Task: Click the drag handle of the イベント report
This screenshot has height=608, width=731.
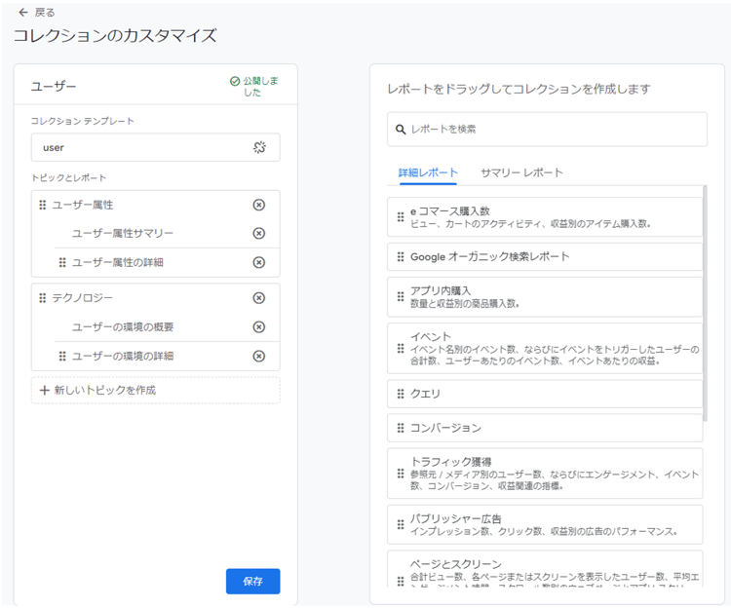Action: [x=401, y=349]
